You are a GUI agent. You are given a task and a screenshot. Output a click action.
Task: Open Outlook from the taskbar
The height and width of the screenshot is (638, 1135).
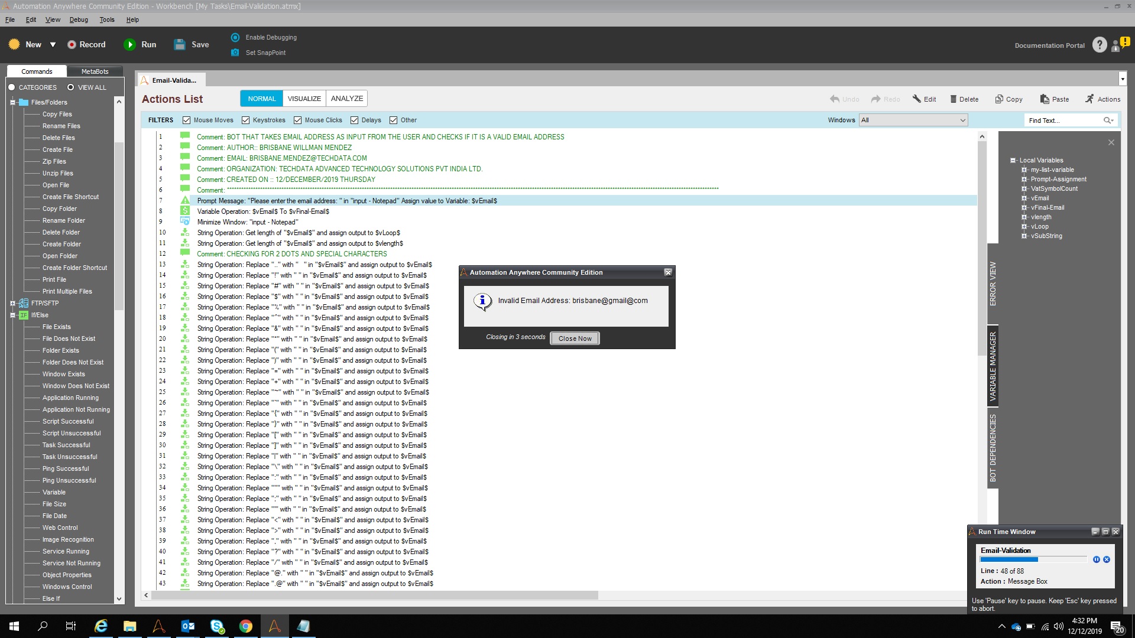coord(188,626)
